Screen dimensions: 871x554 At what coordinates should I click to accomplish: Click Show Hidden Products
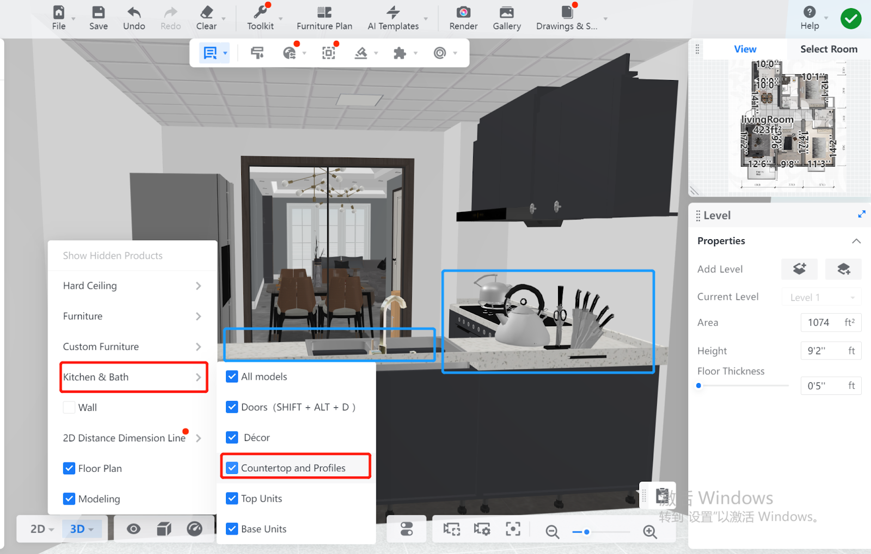pos(113,255)
